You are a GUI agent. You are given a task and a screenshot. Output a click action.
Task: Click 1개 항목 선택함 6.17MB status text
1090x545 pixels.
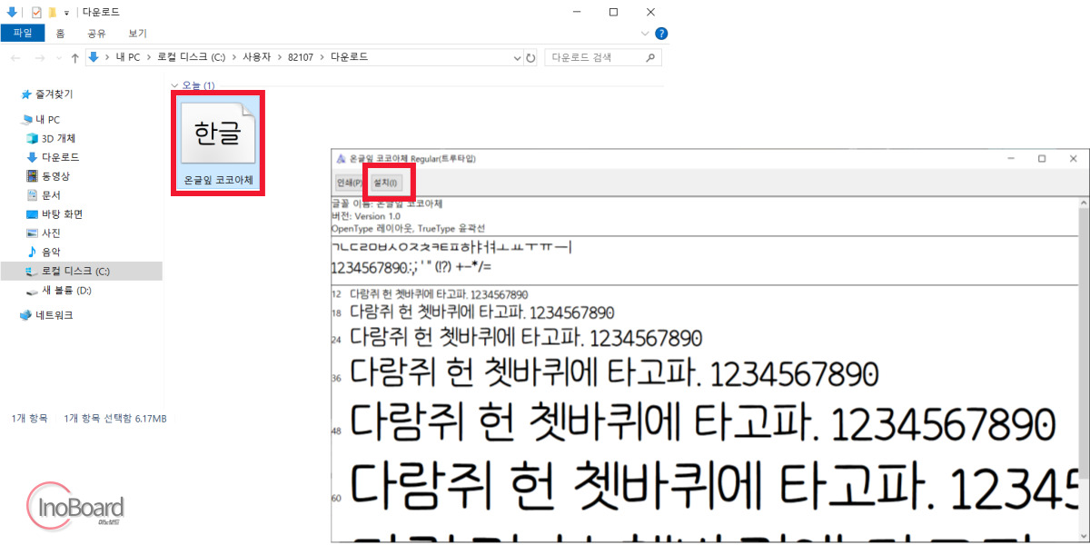click(115, 419)
